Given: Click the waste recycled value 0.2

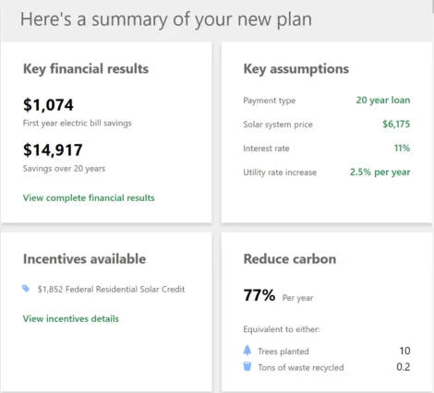Looking at the screenshot, I should (404, 367).
